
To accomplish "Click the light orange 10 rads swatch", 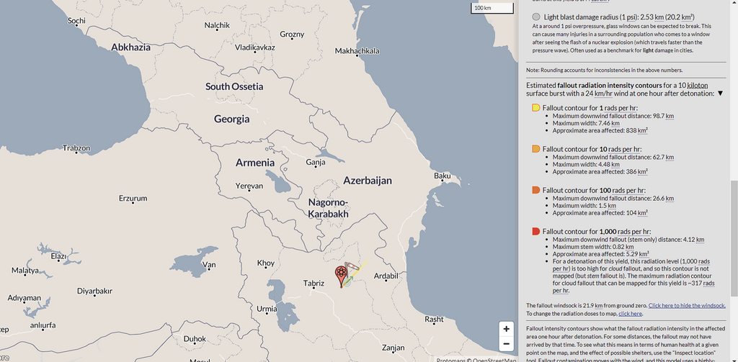I will [535, 149].
